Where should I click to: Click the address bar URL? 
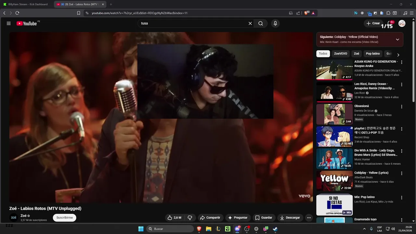pyautogui.click(x=139, y=13)
